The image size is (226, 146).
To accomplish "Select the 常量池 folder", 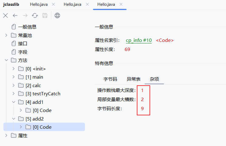I will pyautogui.click(x=25, y=35).
